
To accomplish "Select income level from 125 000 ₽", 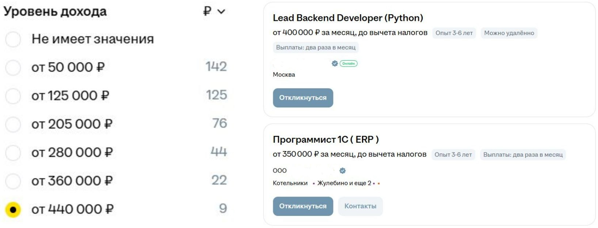I will pyautogui.click(x=13, y=96).
